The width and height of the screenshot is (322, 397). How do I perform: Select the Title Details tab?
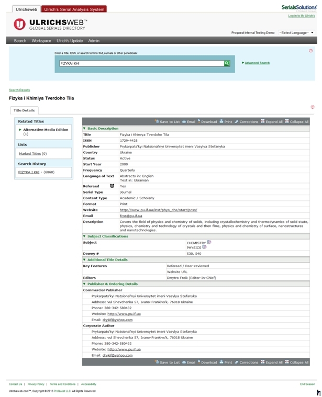coord(24,110)
